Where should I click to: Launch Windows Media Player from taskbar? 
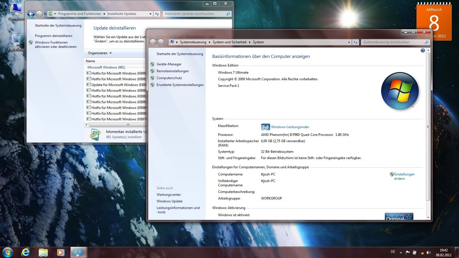tap(61, 253)
